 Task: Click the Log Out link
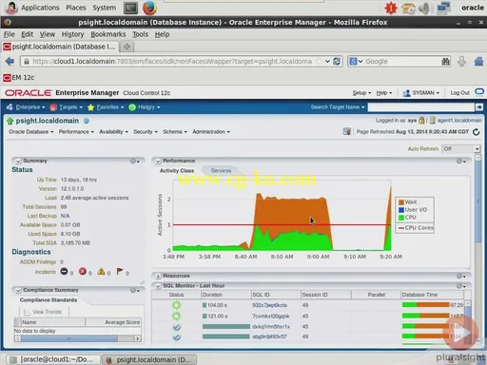[x=459, y=93]
